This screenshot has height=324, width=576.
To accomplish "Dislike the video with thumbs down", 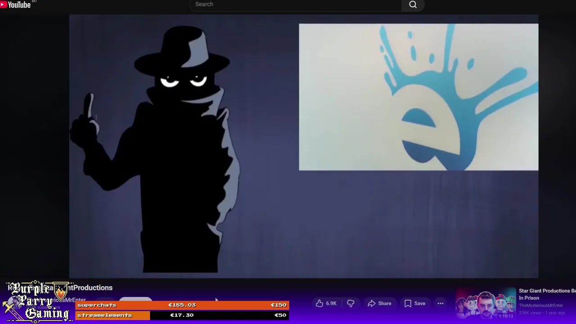I will pos(351,303).
